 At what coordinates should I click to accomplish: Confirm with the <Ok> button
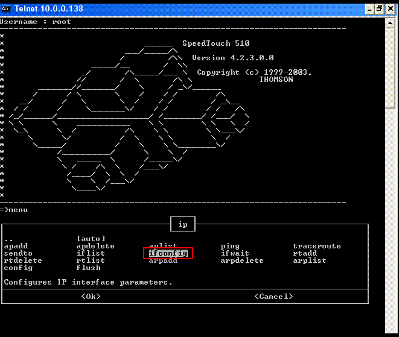tap(91, 297)
